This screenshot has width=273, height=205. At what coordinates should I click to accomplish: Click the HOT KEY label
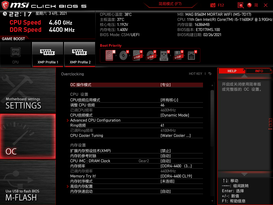coord(196,74)
